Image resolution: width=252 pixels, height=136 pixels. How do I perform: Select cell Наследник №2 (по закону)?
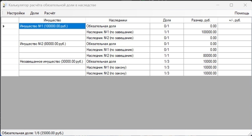pyautogui.click(x=118, y=73)
